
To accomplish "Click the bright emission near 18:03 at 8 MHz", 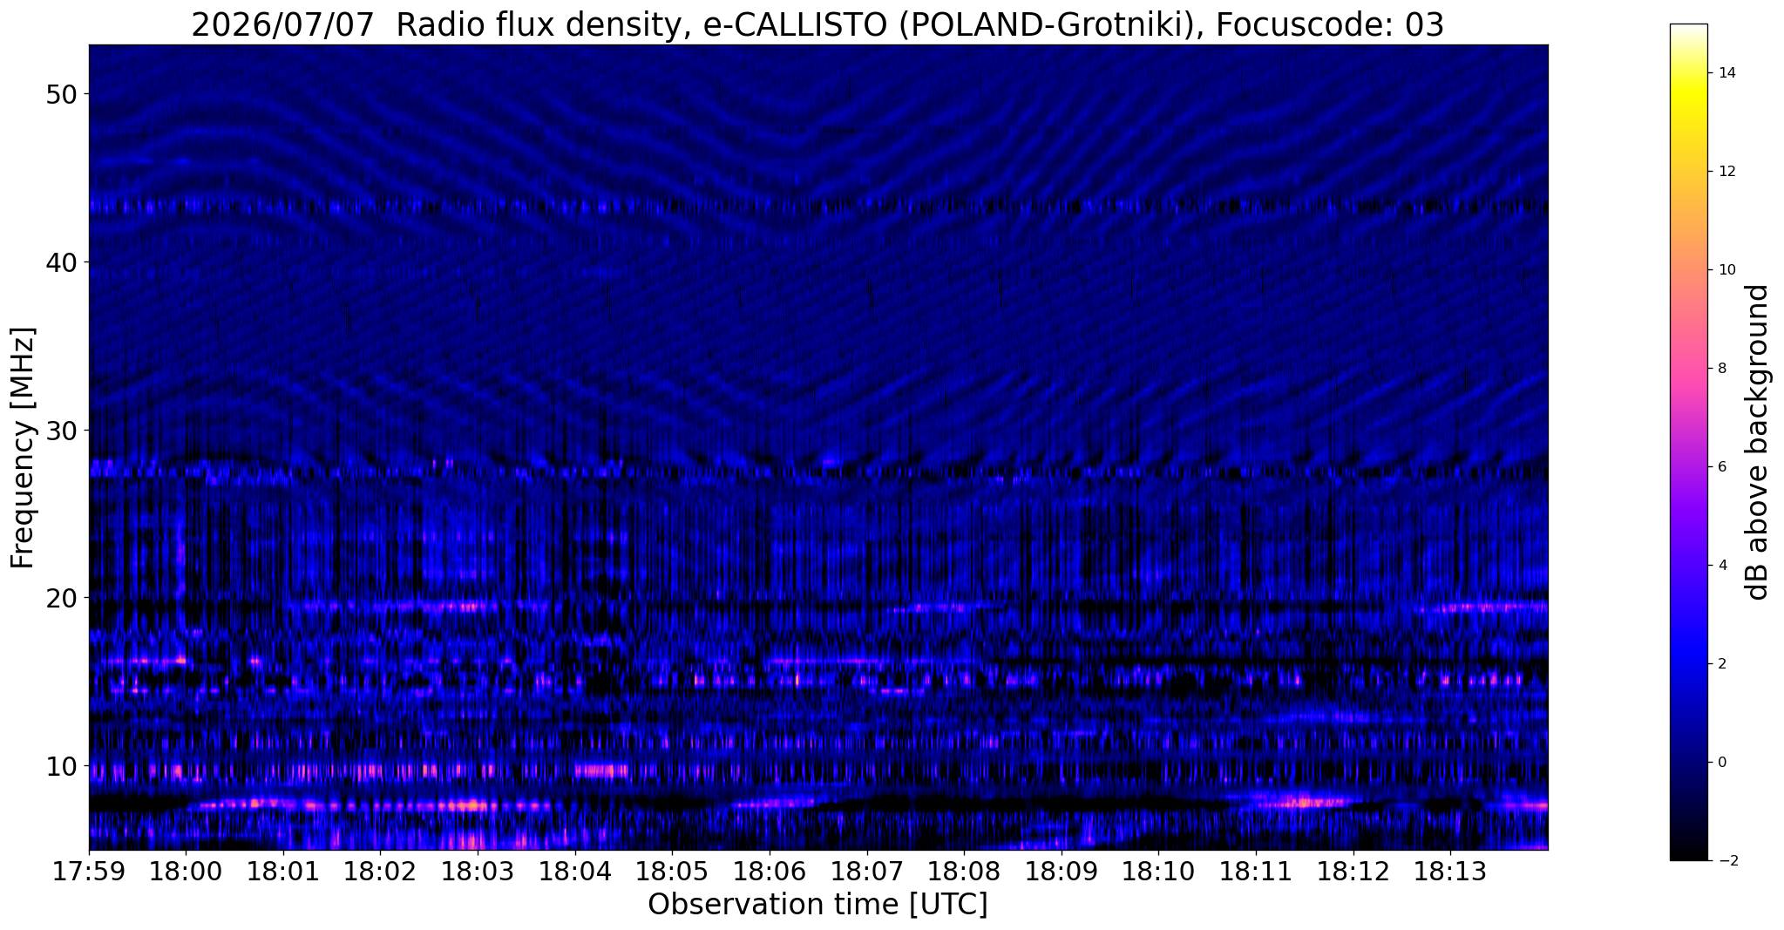I will [472, 804].
